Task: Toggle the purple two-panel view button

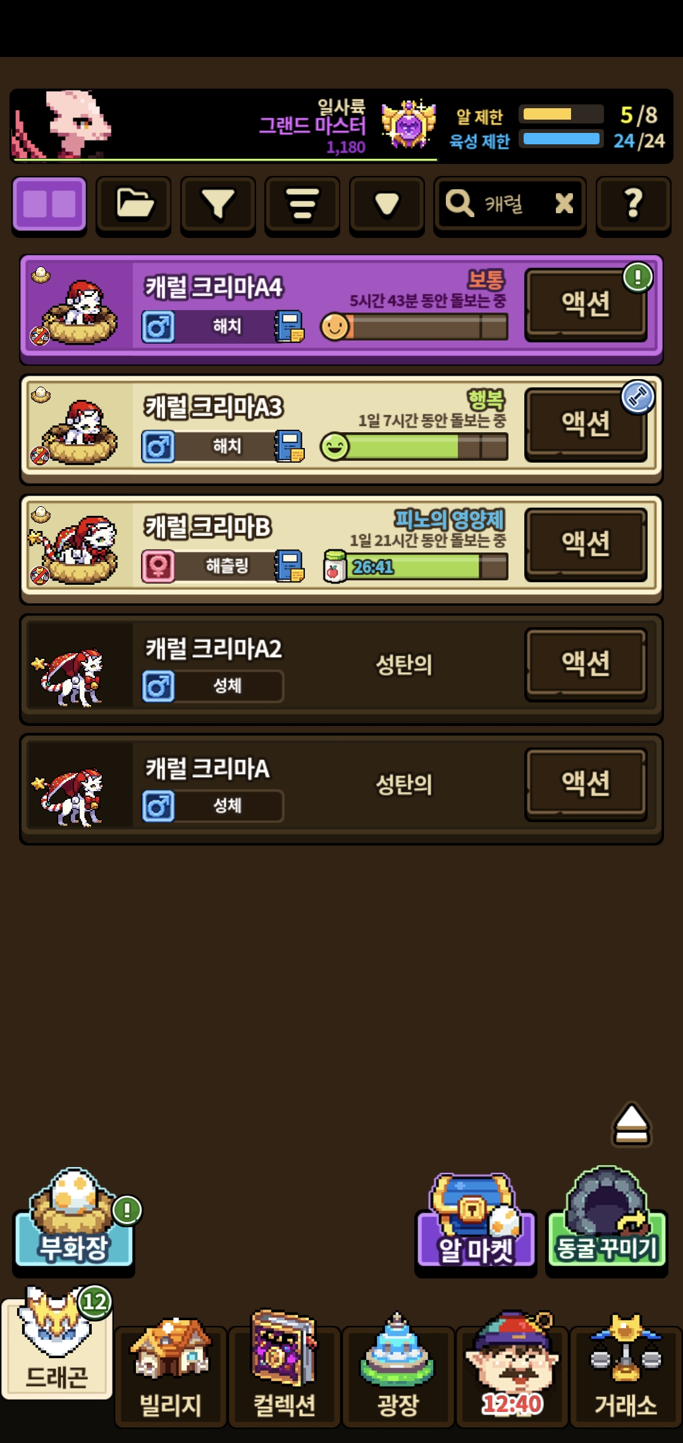Action: pyautogui.click(x=49, y=204)
